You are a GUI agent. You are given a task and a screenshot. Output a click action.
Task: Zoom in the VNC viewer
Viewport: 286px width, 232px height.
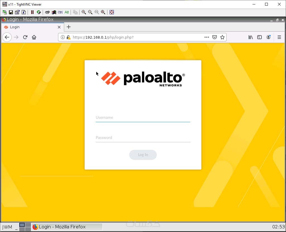84,12
